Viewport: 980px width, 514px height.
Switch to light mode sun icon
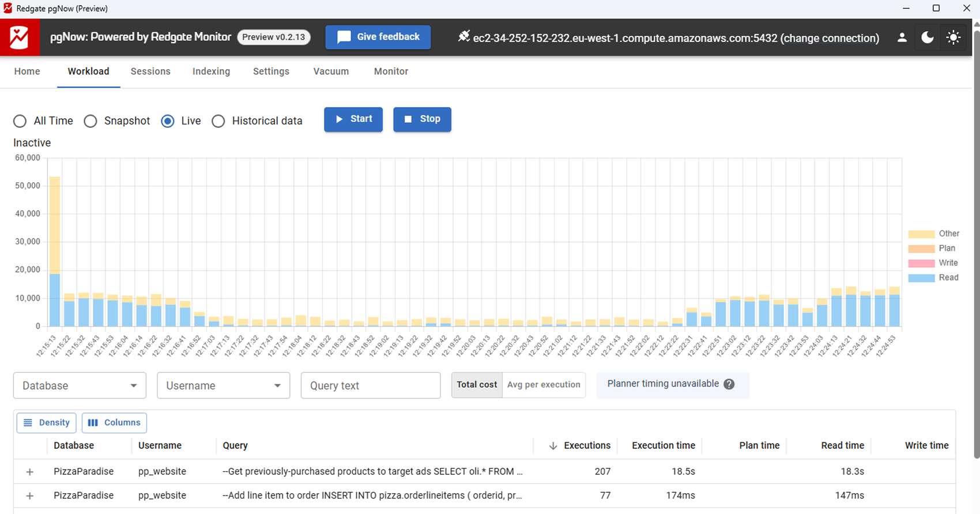click(x=953, y=37)
